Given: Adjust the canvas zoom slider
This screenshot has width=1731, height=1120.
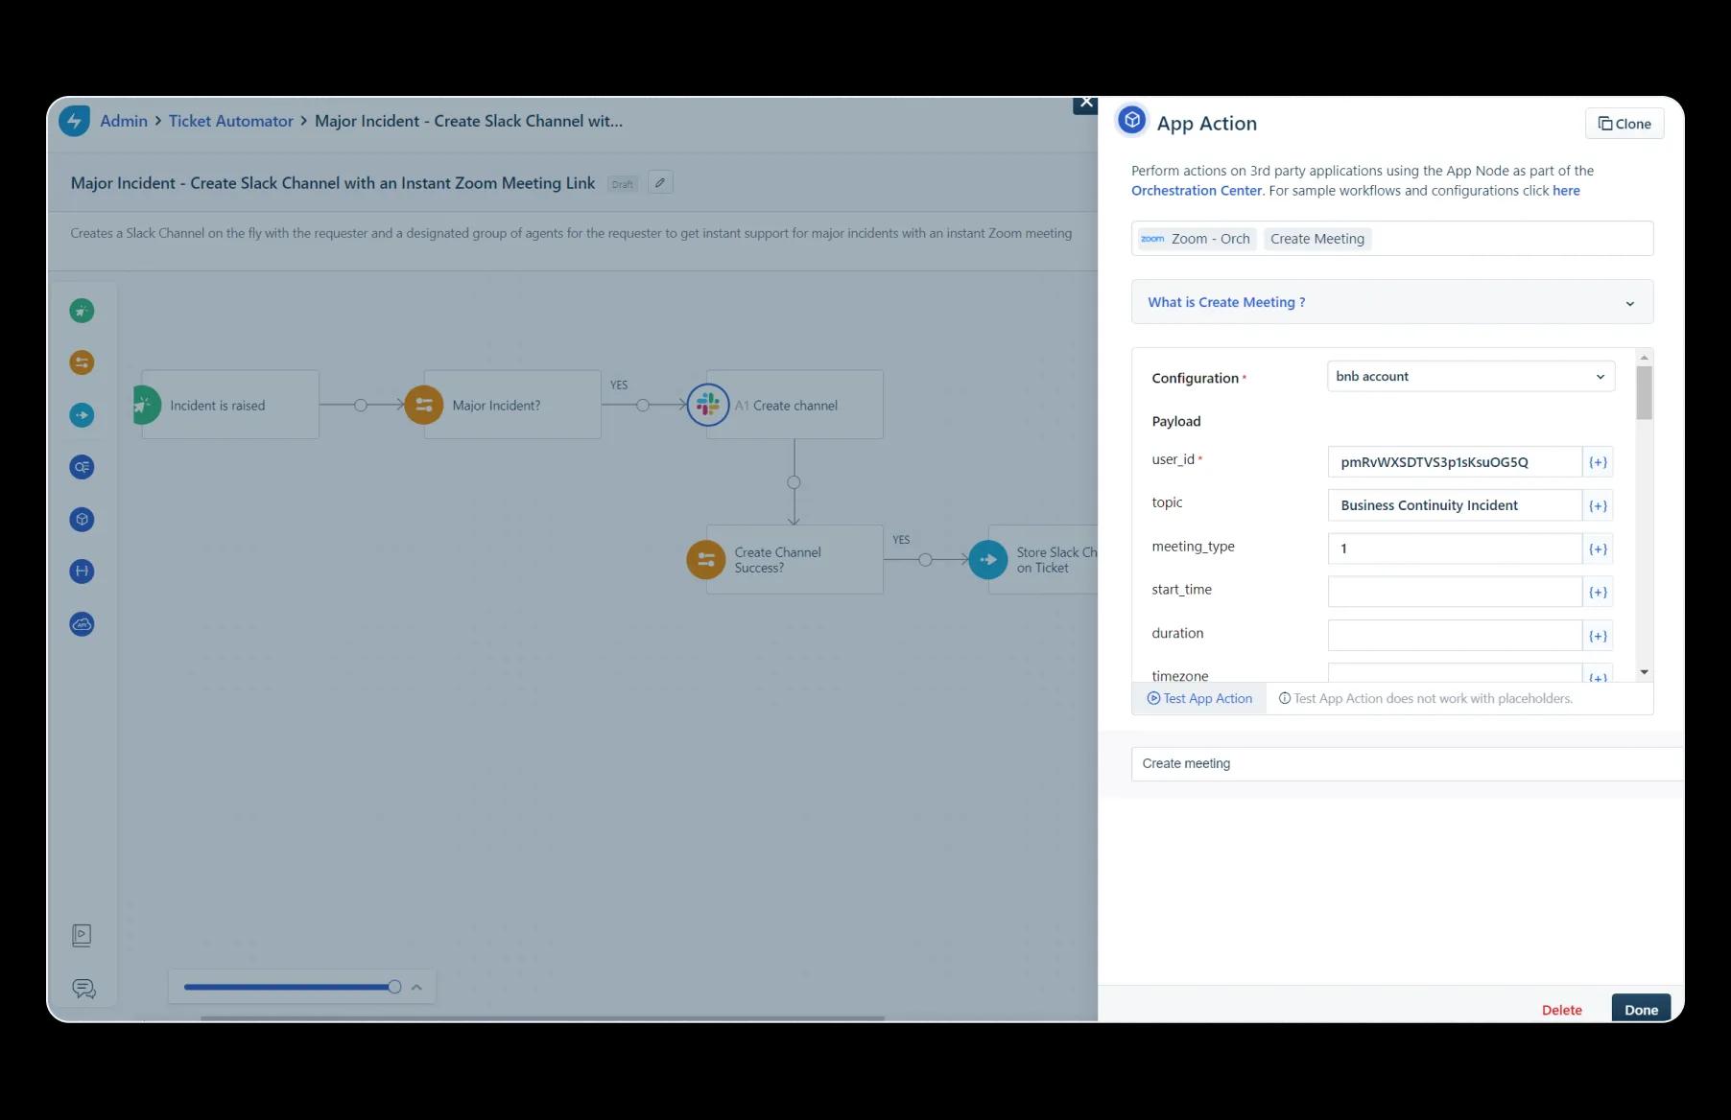Looking at the screenshot, I should (394, 987).
